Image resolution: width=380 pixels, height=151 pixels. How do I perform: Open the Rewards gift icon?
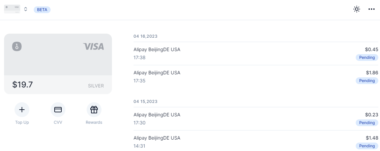pos(94,110)
